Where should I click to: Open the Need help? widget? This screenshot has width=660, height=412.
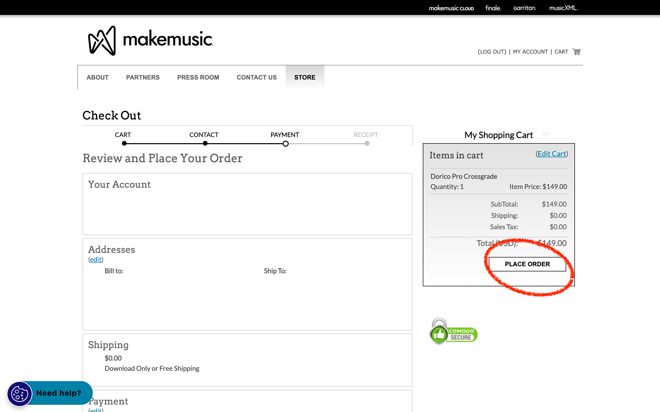click(x=58, y=393)
